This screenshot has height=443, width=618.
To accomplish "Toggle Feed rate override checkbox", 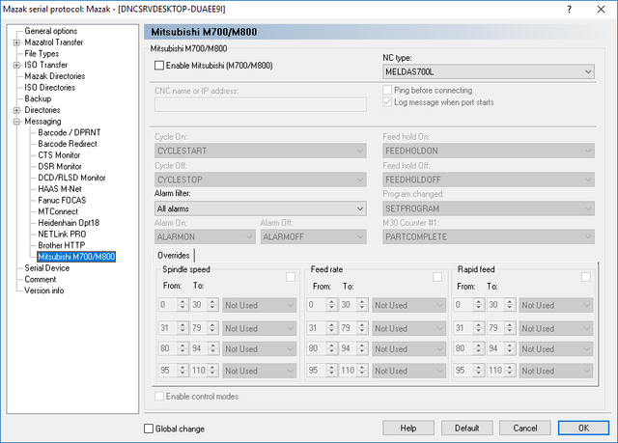I will pyautogui.click(x=437, y=277).
